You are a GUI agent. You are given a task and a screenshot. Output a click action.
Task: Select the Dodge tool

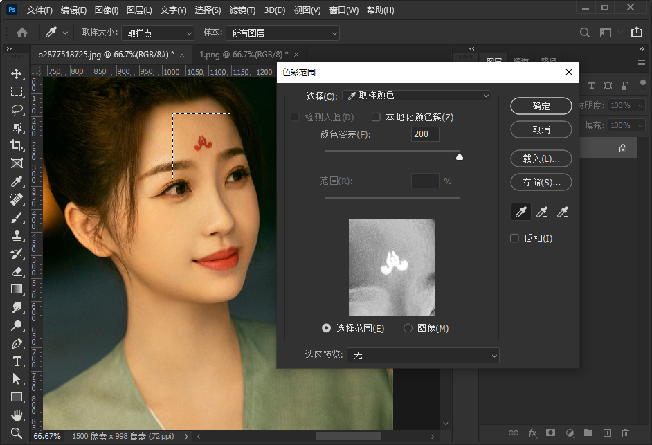tap(16, 326)
